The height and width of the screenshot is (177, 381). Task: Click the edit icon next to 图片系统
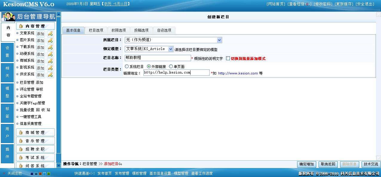coord(50,40)
